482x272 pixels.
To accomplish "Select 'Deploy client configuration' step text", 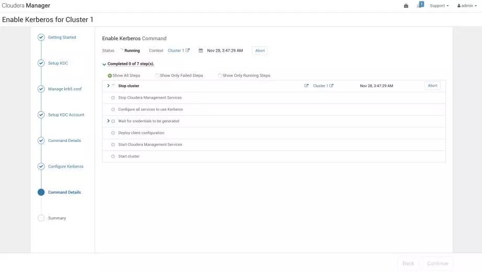I will (x=141, y=133).
